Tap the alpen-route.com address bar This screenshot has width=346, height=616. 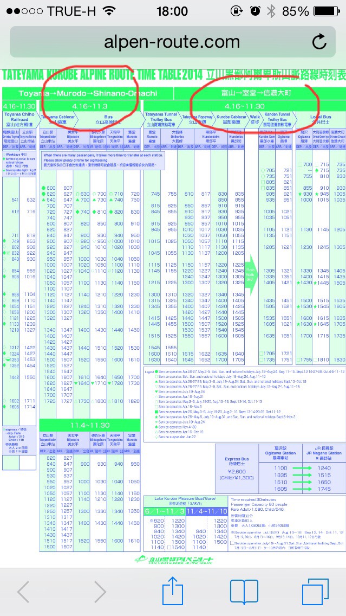(x=173, y=42)
